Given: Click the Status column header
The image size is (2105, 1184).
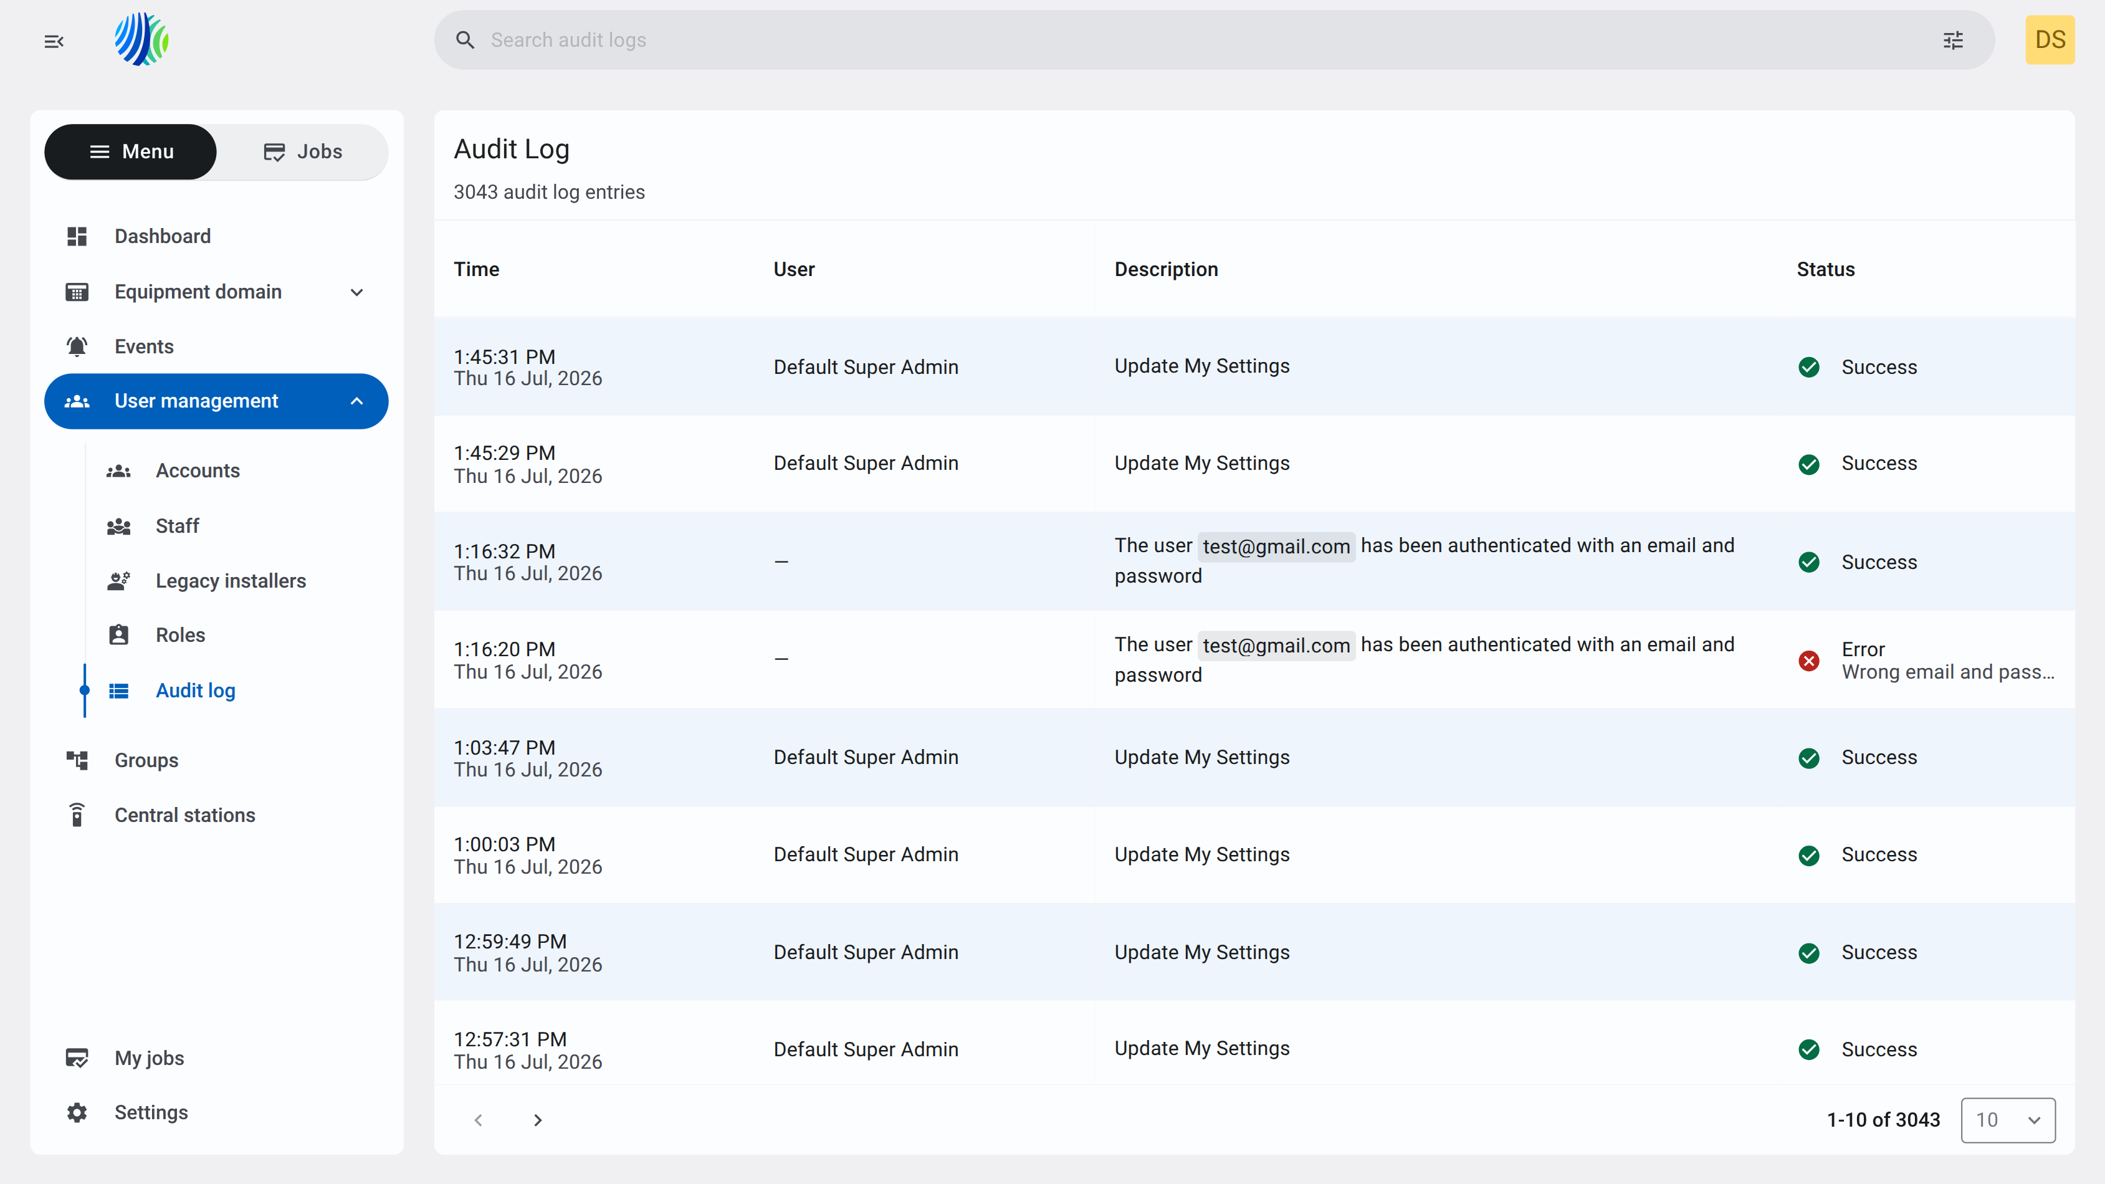Looking at the screenshot, I should (1826, 270).
